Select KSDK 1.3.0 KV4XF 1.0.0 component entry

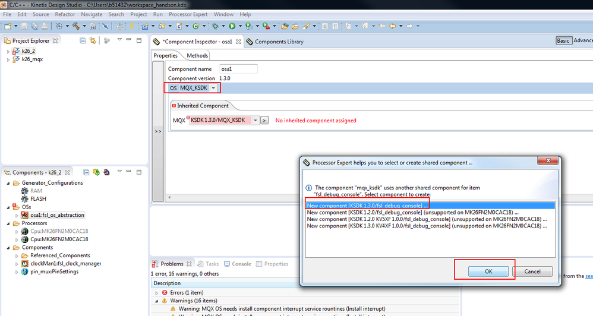click(x=430, y=226)
